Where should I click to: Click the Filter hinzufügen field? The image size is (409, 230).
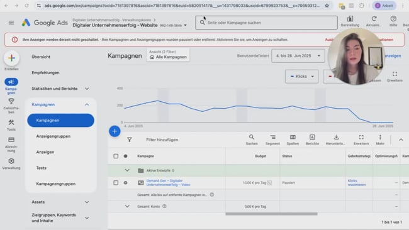point(162,140)
